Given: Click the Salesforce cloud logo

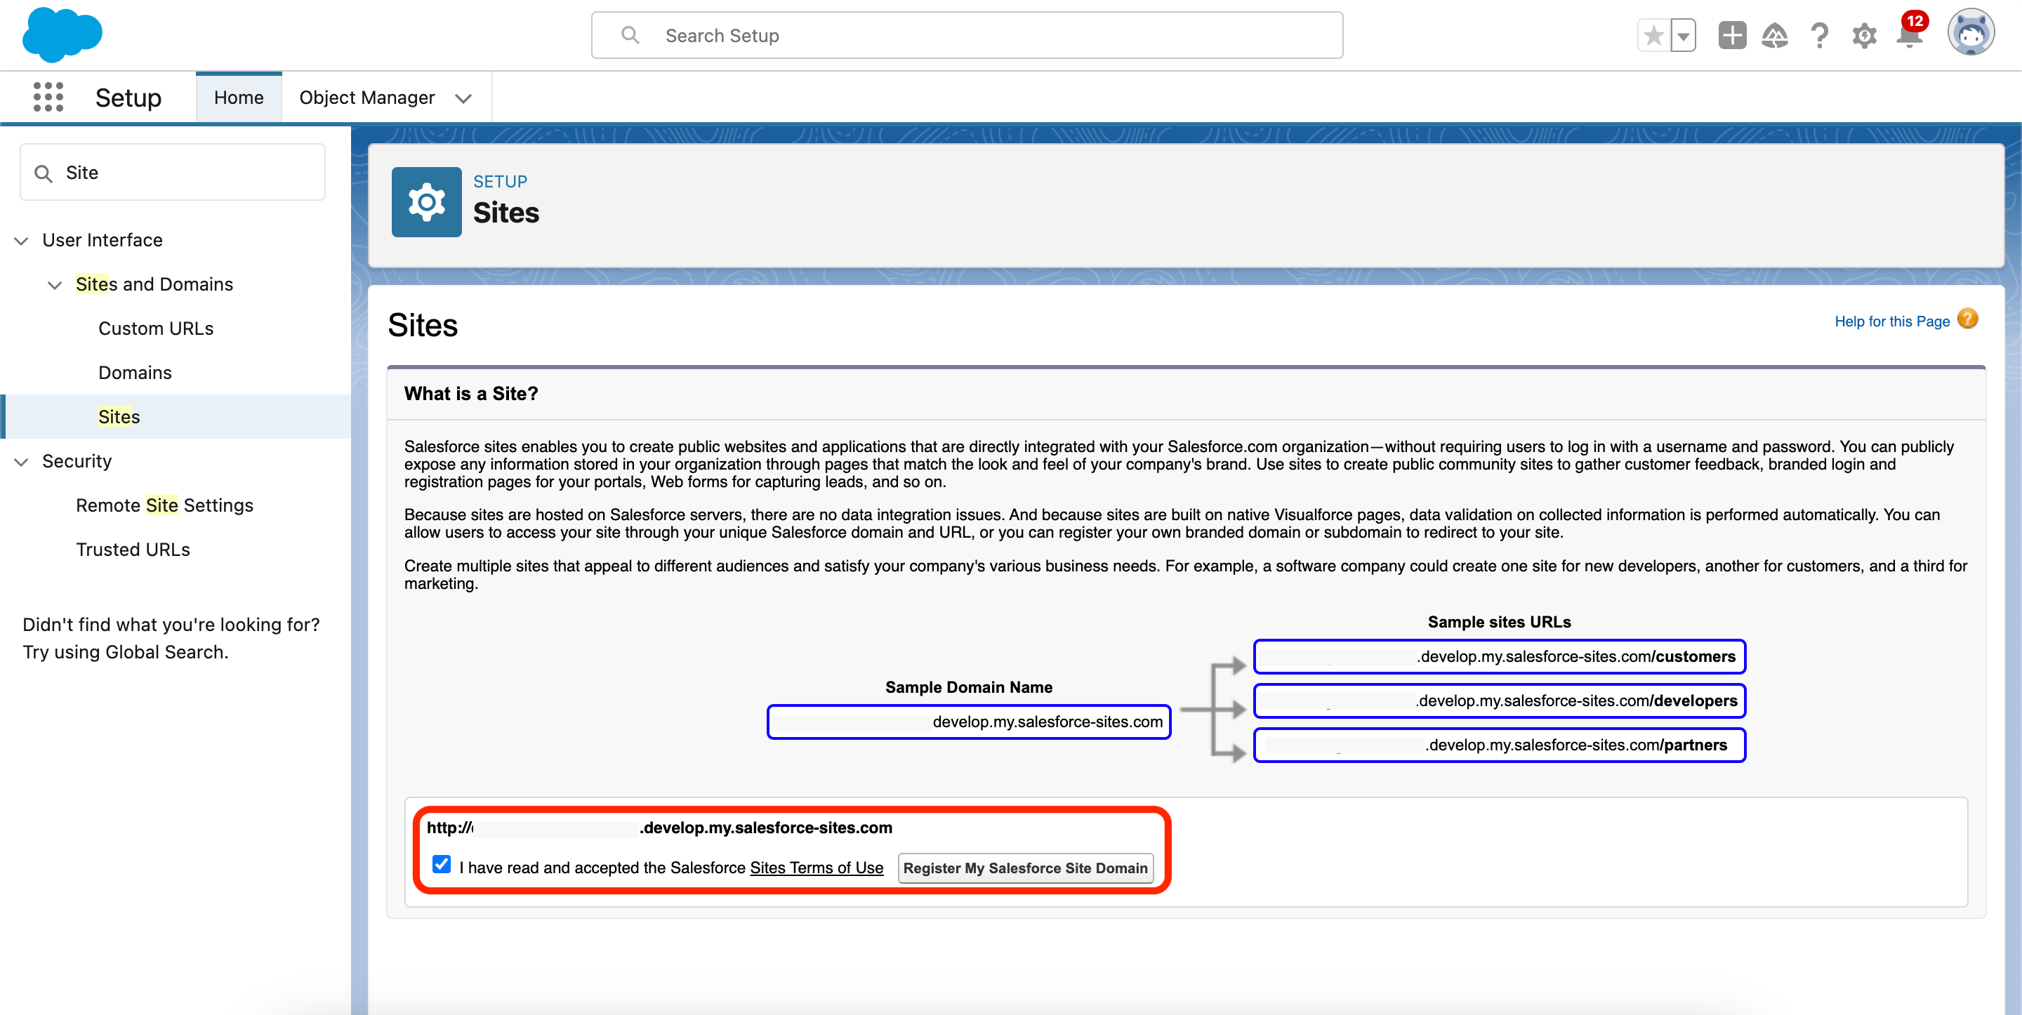Looking at the screenshot, I should coord(62,34).
